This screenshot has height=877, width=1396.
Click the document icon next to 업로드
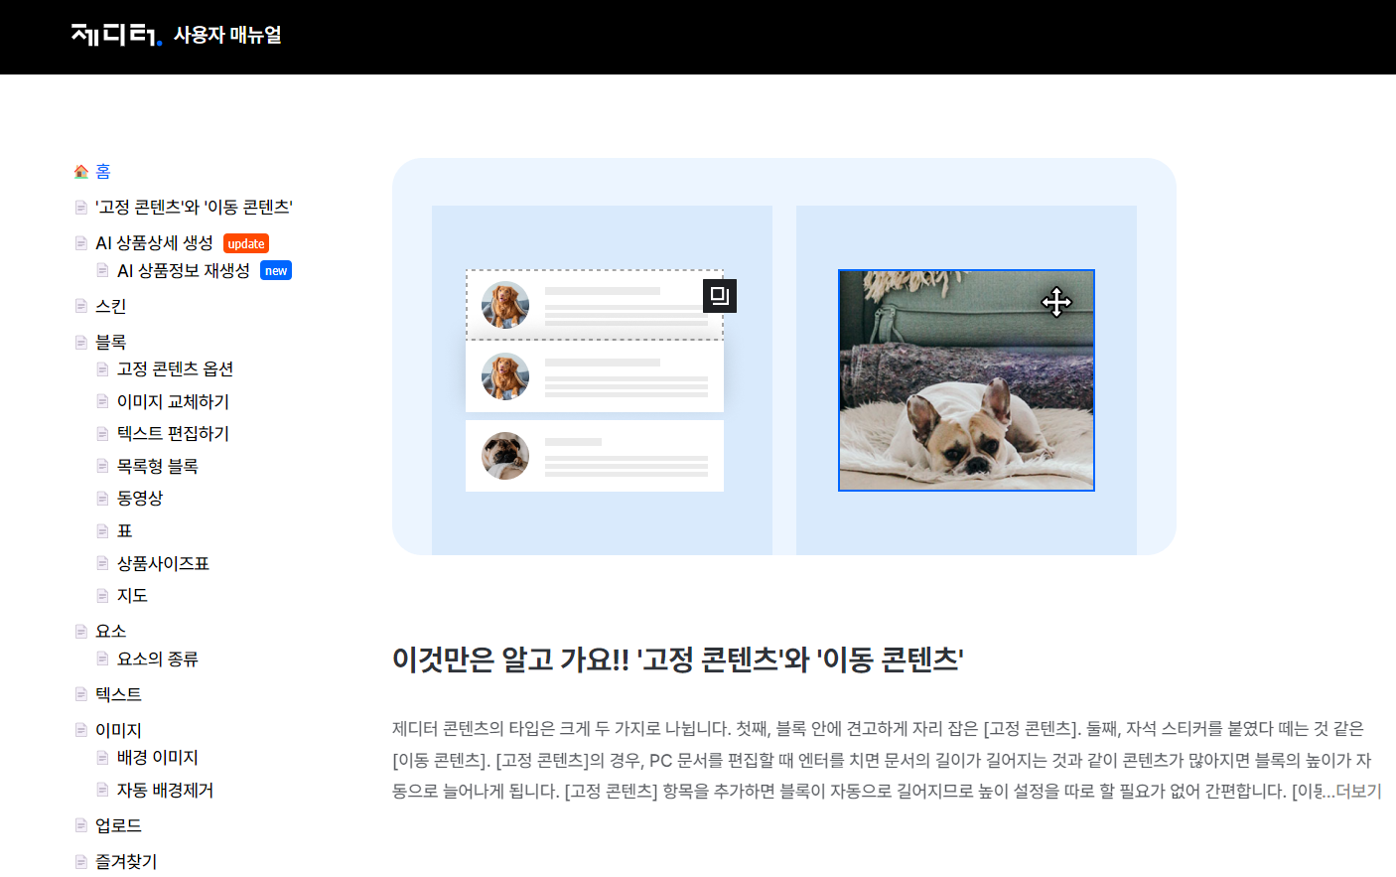(79, 824)
